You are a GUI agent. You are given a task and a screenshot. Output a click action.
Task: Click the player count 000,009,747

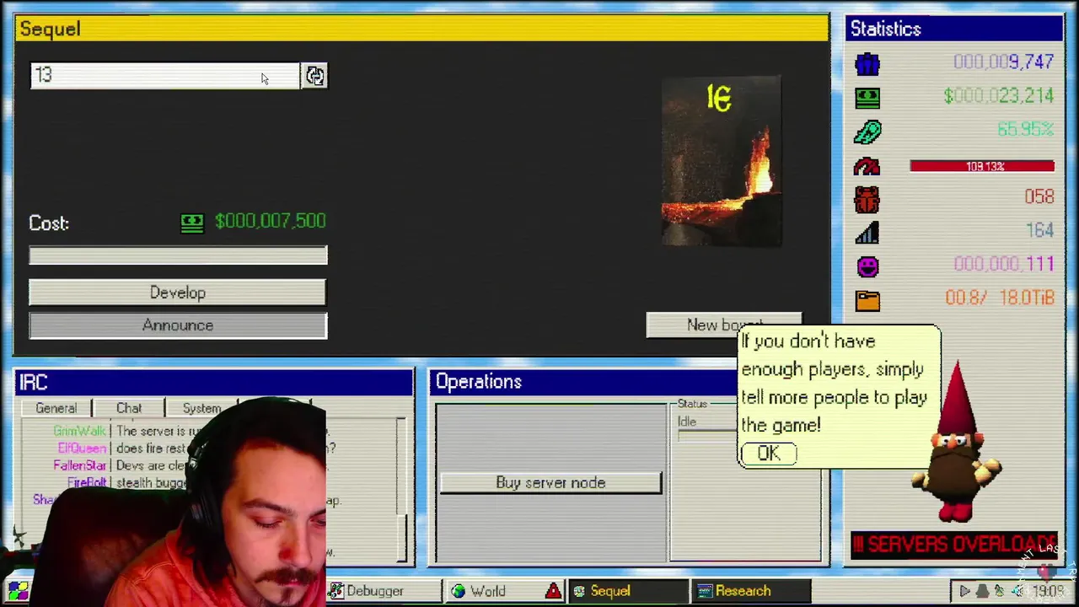pyautogui.click(x=1003, y=62)
